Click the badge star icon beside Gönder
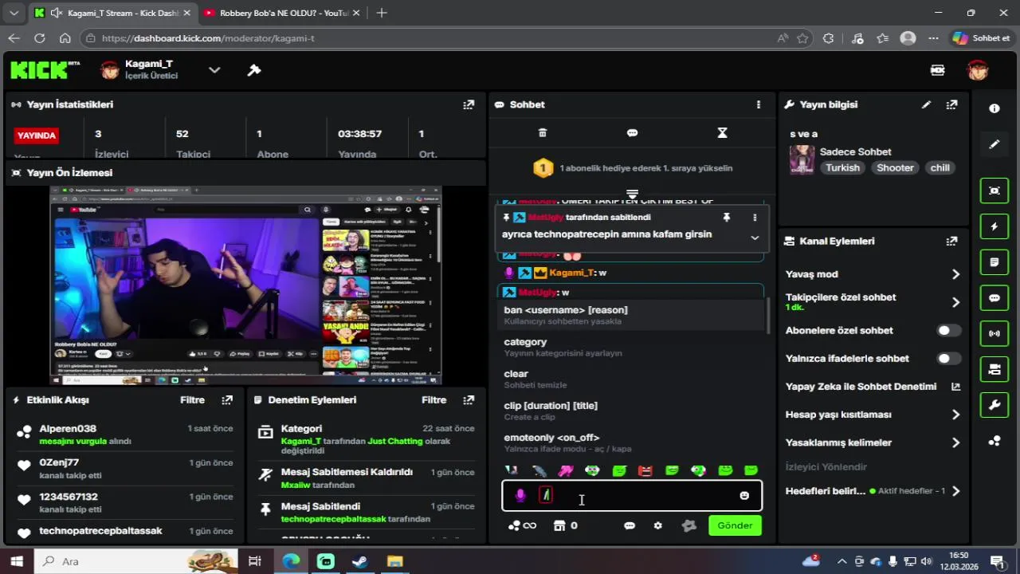 pos(689,525)
